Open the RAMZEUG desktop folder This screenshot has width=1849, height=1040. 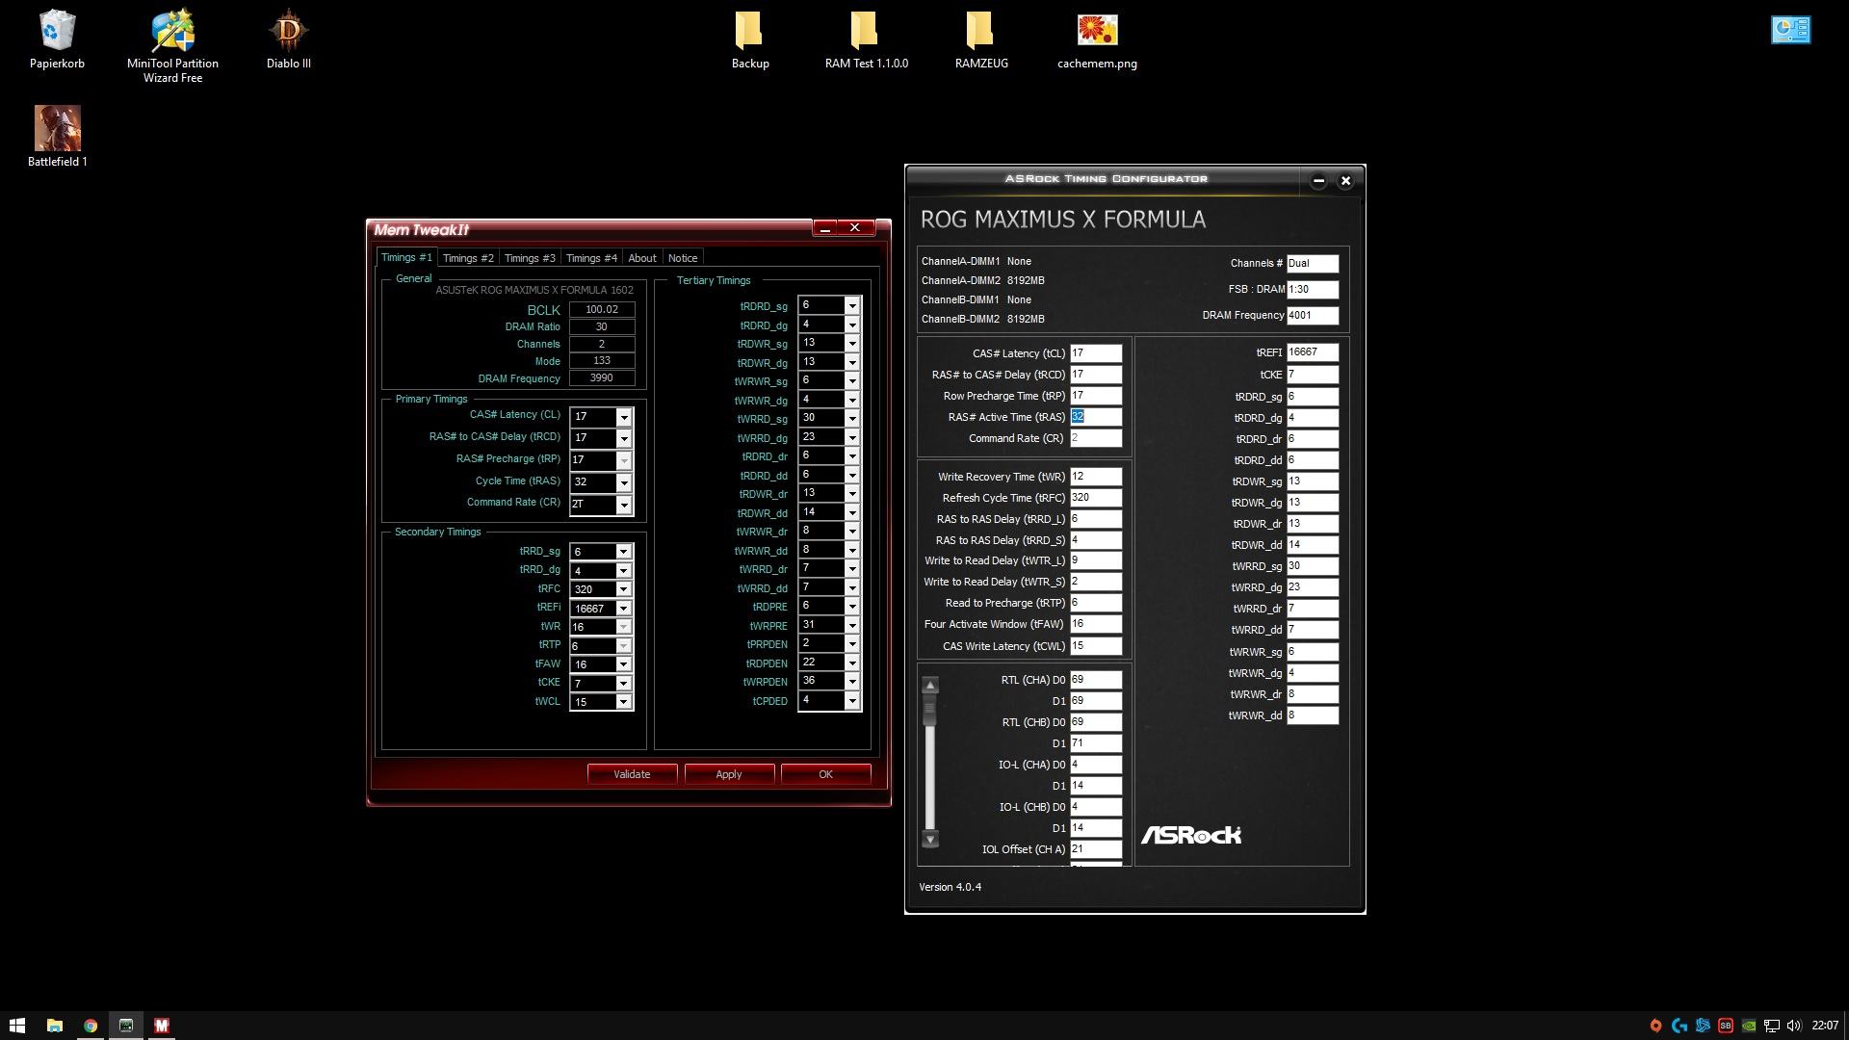click(981, 40)
